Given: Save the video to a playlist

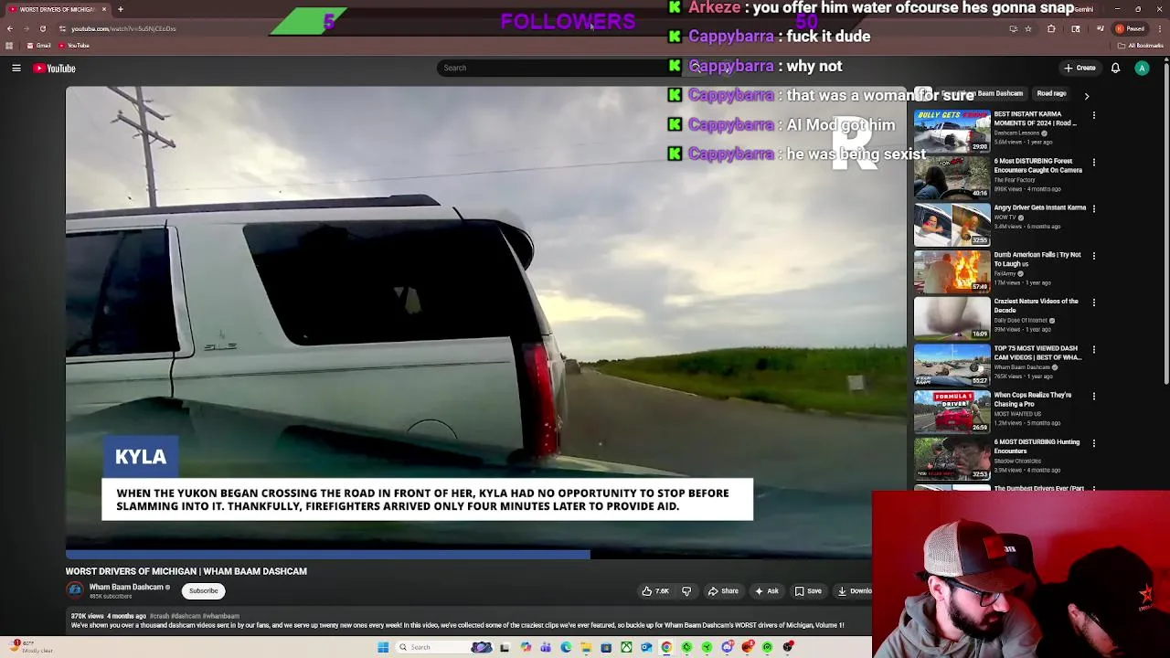Looking at the screenshot, I should 807,591.
